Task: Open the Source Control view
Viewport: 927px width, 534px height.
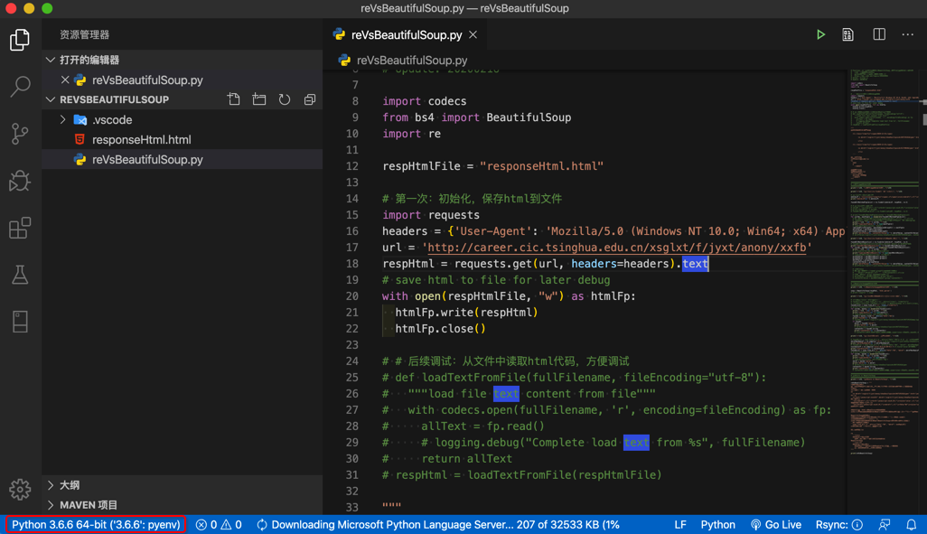Action: coord(20,134)
